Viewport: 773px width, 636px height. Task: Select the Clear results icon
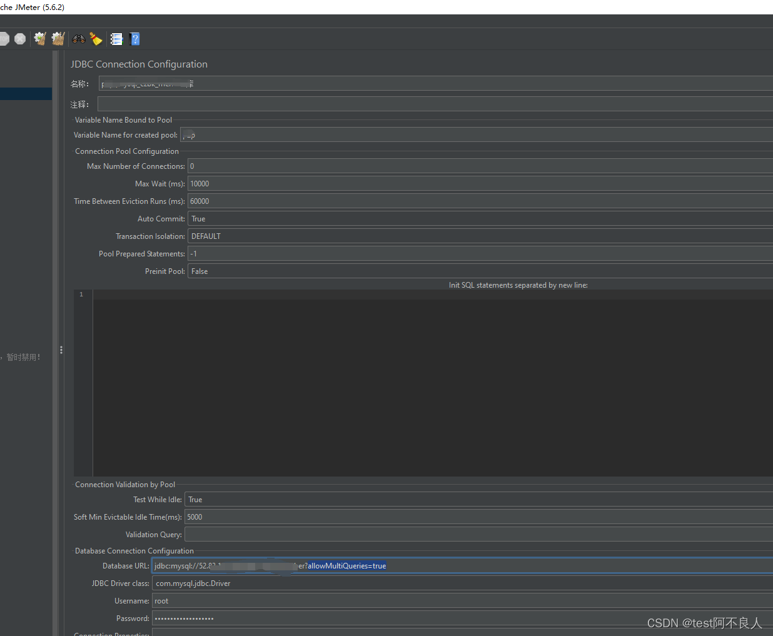click(39, 38)
